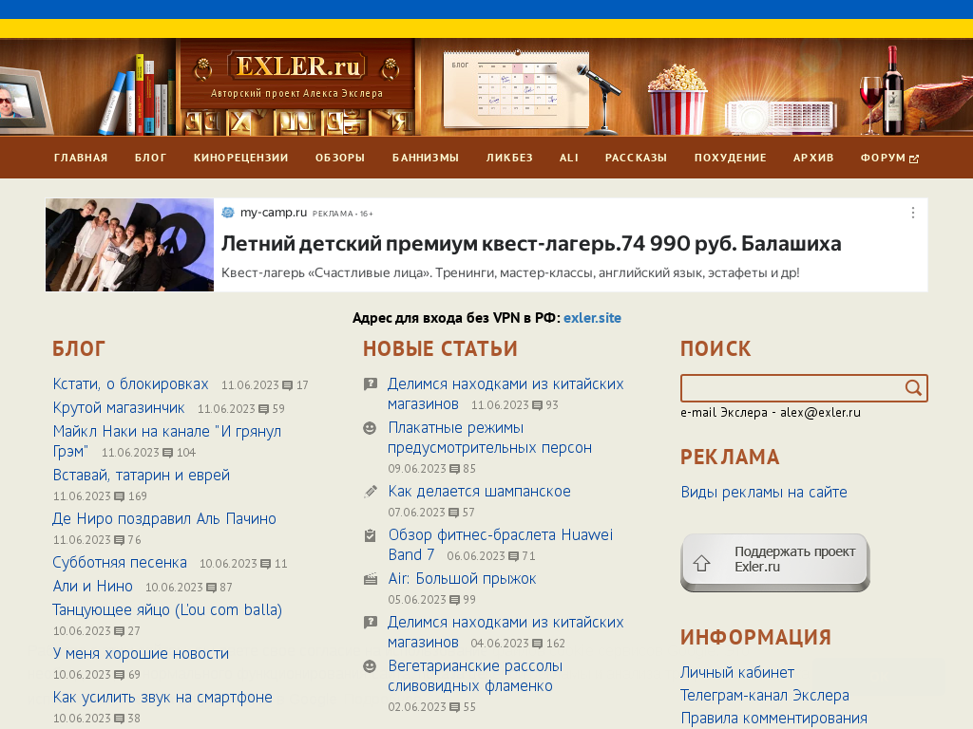Open article 'Вегетарианские рассолы сливовидных фламенко'
The image size is (973, 729).
pos(475,676)
